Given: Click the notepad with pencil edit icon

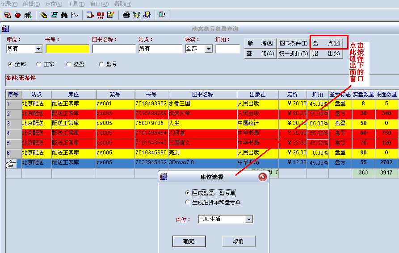Looking at the screenshot, I should tap(111, 15).
